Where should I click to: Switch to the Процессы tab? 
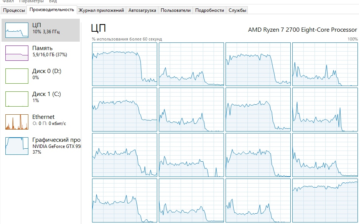pyautogui.click(x=14, y=10)
